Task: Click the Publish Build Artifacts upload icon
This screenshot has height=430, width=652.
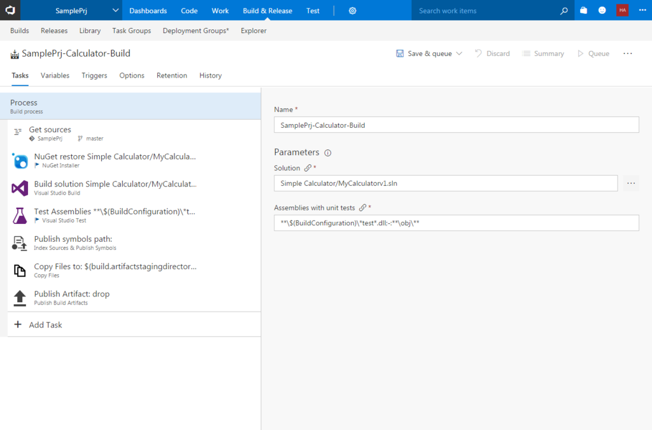Action: pos(20,298)
